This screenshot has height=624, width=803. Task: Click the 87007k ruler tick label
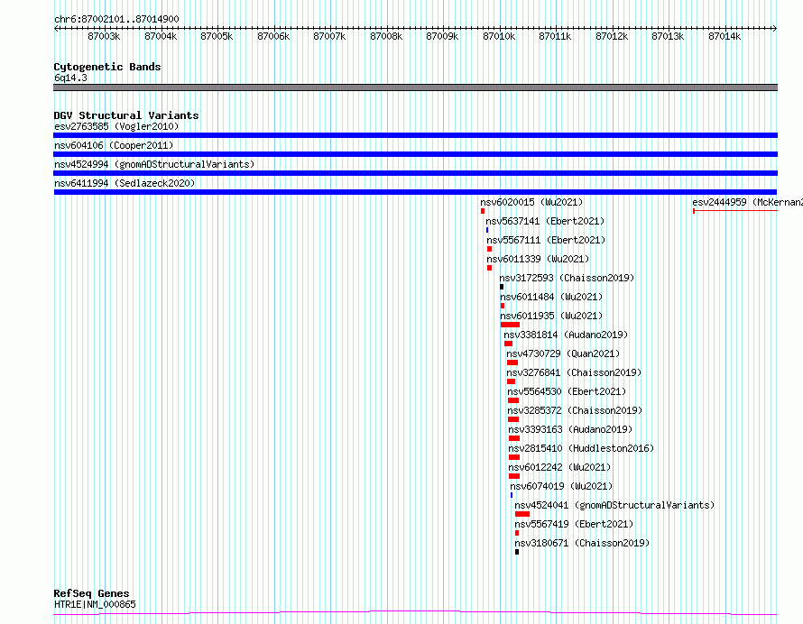coord(329,36)
